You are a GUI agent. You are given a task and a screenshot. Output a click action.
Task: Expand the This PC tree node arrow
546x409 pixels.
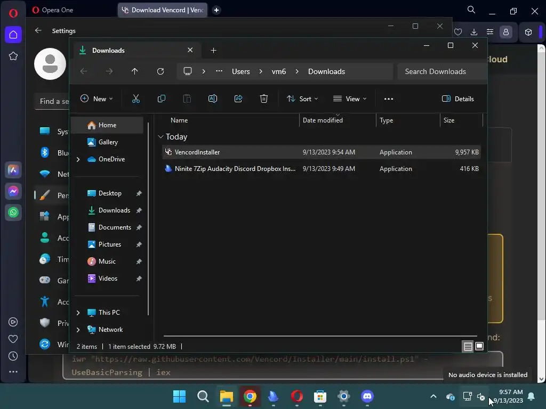click(78, 313)
